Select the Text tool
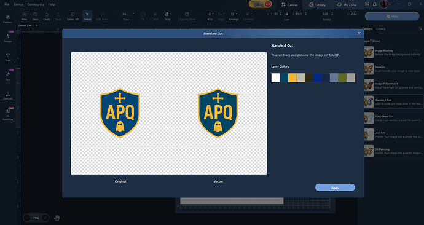The image size is (424, 225). 7,57
